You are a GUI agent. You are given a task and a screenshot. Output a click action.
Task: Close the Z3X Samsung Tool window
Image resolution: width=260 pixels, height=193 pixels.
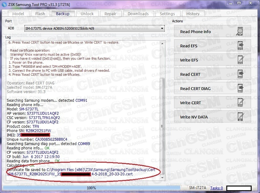click(250, 3)
